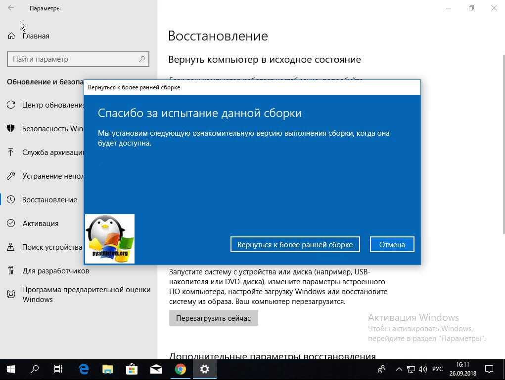
Task: Open the Mail app in taskbar
Action: click(156, 369)
